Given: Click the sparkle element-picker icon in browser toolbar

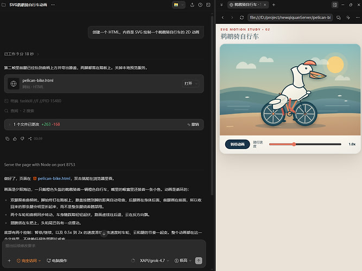Looking at the screenshot, I should [348, 17].
